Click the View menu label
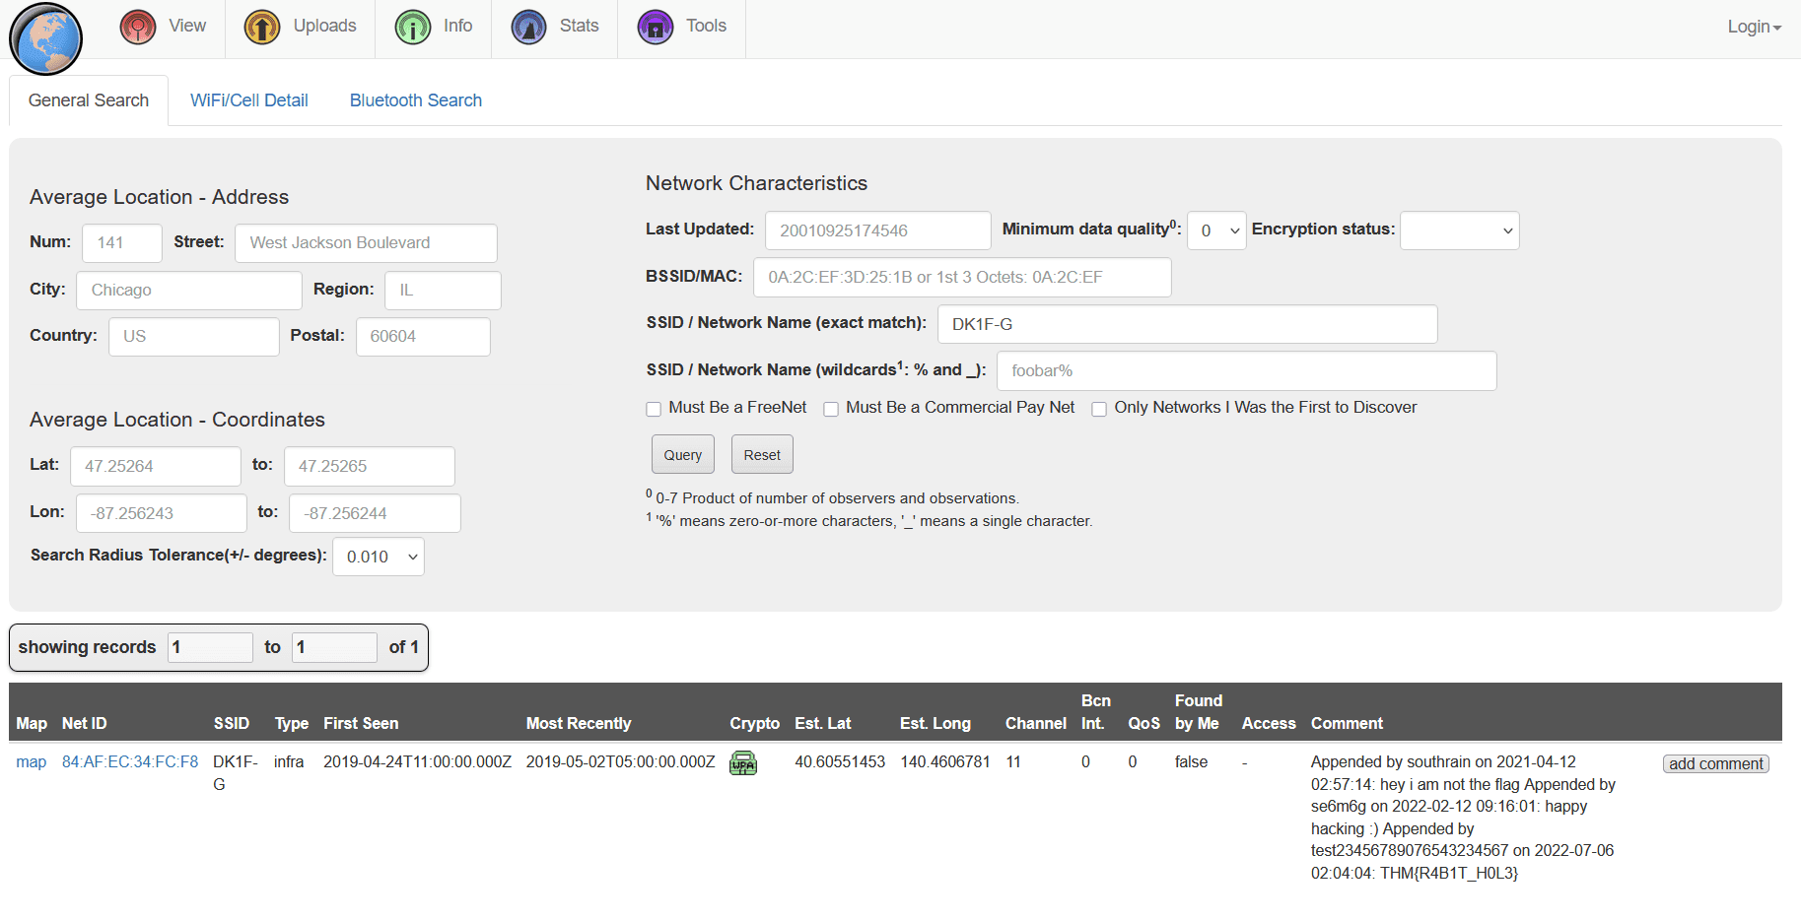 (x=187, y=26)
